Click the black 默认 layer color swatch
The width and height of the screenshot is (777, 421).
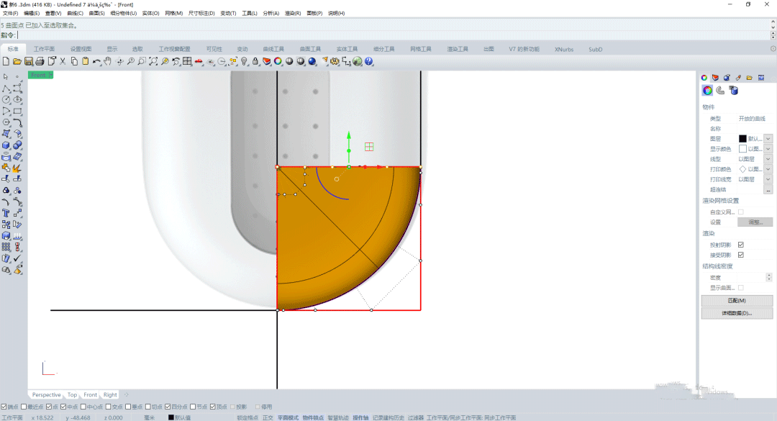pyautogui.click(x=742, y=139)
